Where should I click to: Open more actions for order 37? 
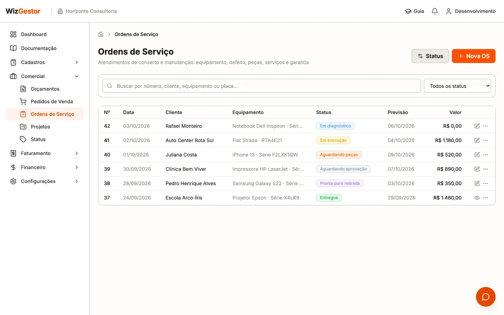point(485,198)
